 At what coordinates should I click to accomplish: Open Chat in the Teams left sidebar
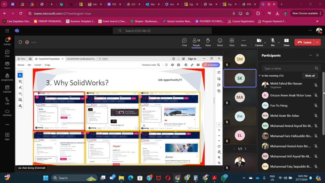point(7,53)
